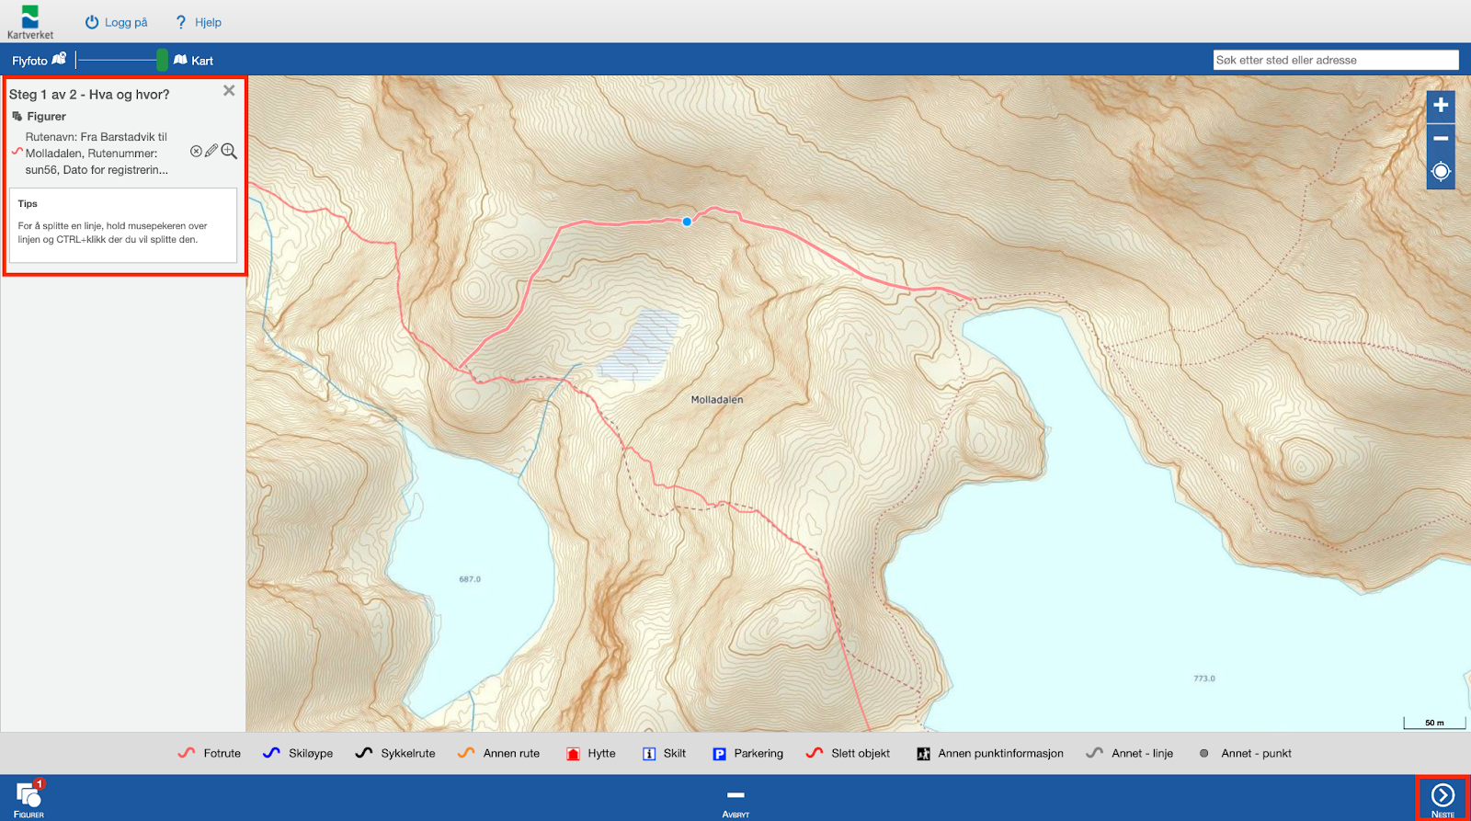Add a Parkering marker tool
1471x821 pixels.
[x=747, y=753]
